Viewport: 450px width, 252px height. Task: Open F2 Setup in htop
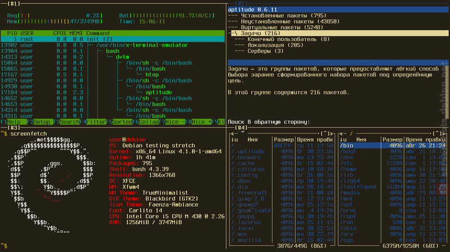pos(40,122)
